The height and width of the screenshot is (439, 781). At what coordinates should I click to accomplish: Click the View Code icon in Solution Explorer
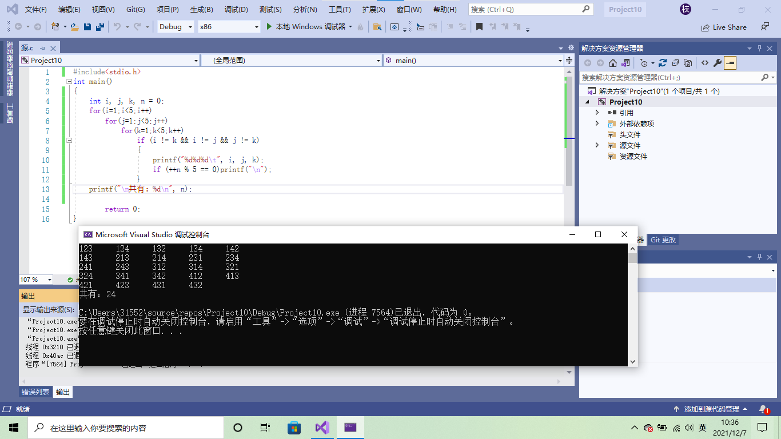(x=705, y=63)
